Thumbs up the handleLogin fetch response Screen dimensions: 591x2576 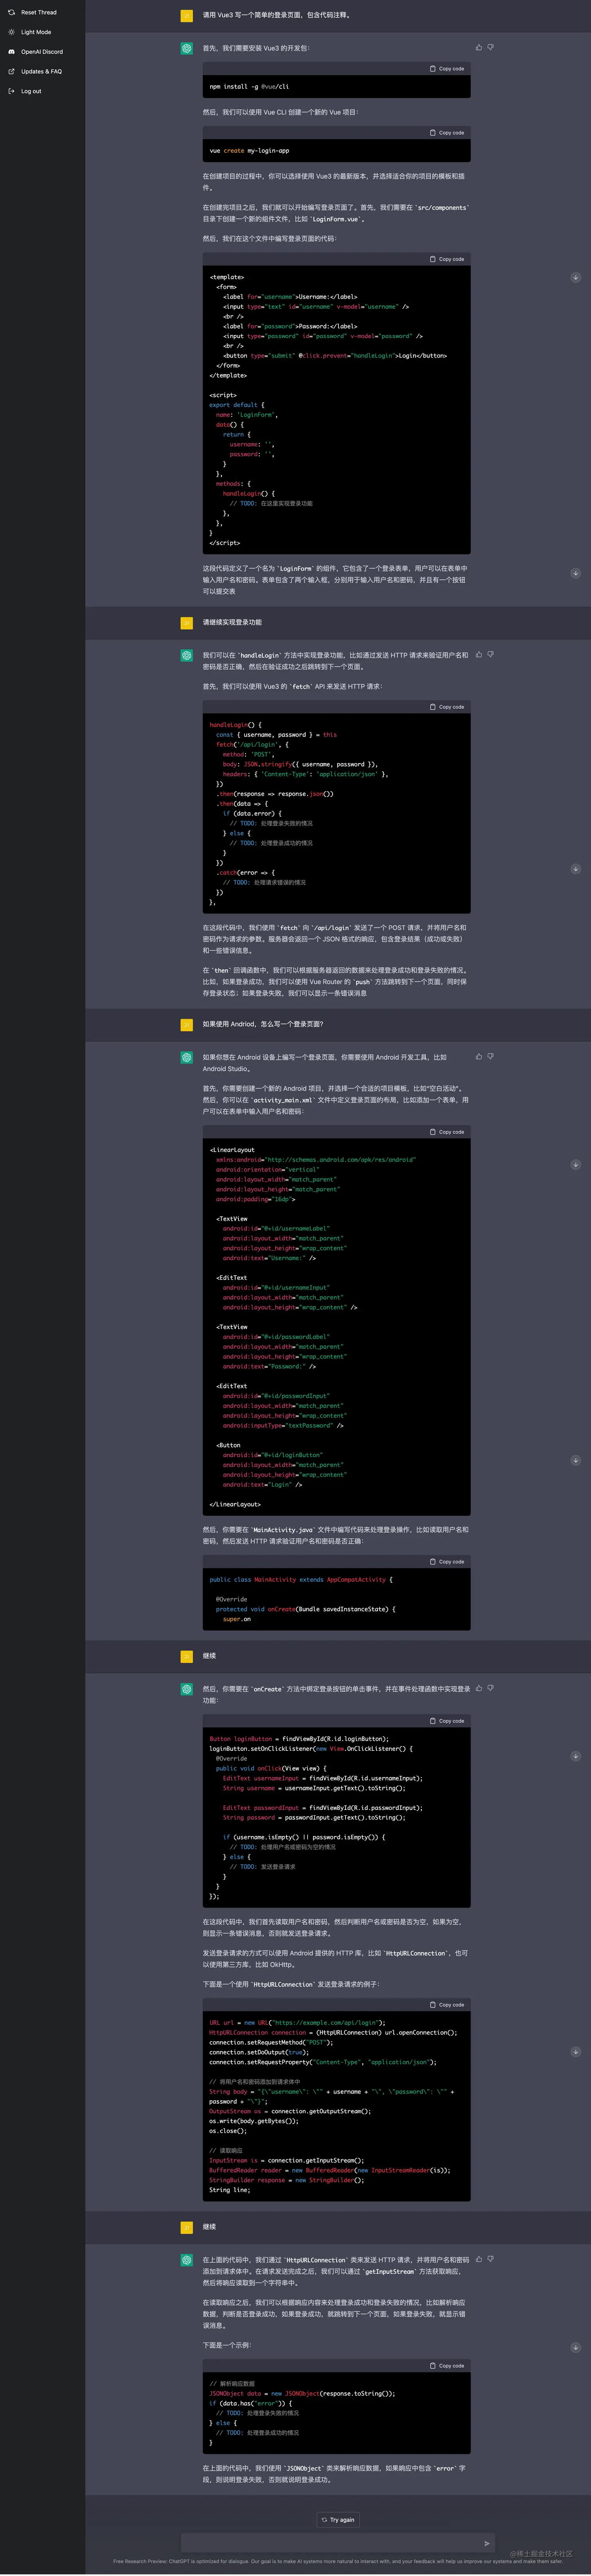(479, 654)
